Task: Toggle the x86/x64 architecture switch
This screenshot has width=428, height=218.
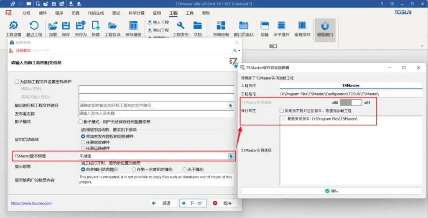Action: (351, 103)
